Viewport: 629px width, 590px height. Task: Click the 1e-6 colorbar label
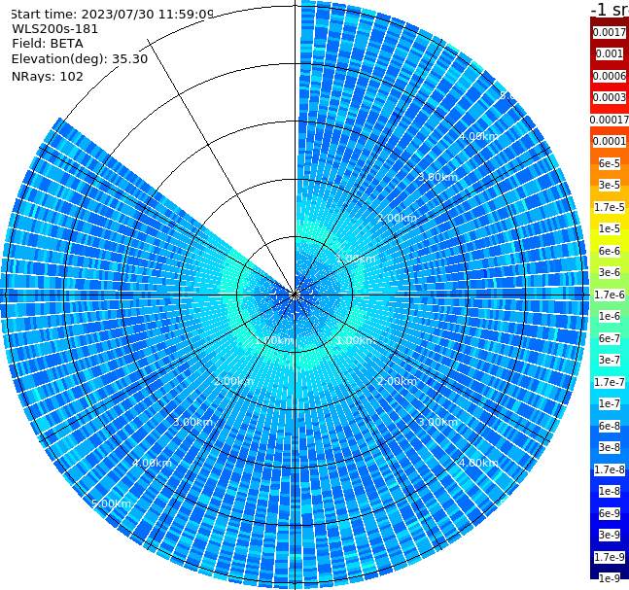pyautogui.click(x=610, y=316)
